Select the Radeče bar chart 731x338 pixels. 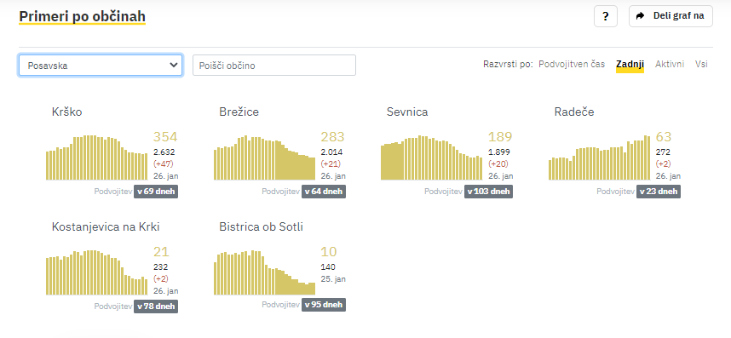[x=599, y=158]
